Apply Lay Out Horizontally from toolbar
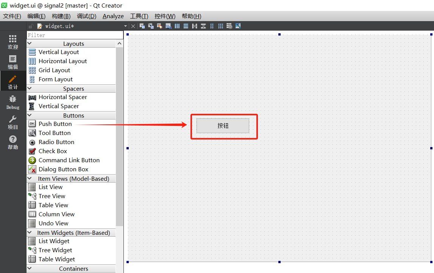This screenshot has height=273, width=434. pos(177,26)
